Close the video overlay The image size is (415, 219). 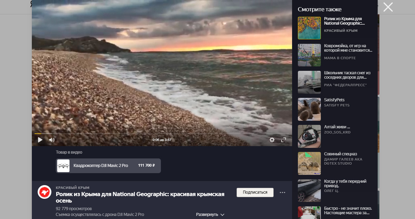(x=388, y=7)
